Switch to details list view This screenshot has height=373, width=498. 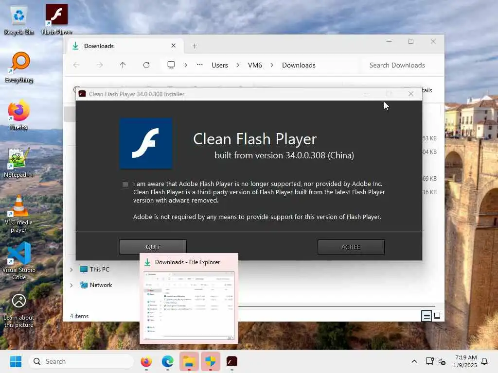click(427, 316)
